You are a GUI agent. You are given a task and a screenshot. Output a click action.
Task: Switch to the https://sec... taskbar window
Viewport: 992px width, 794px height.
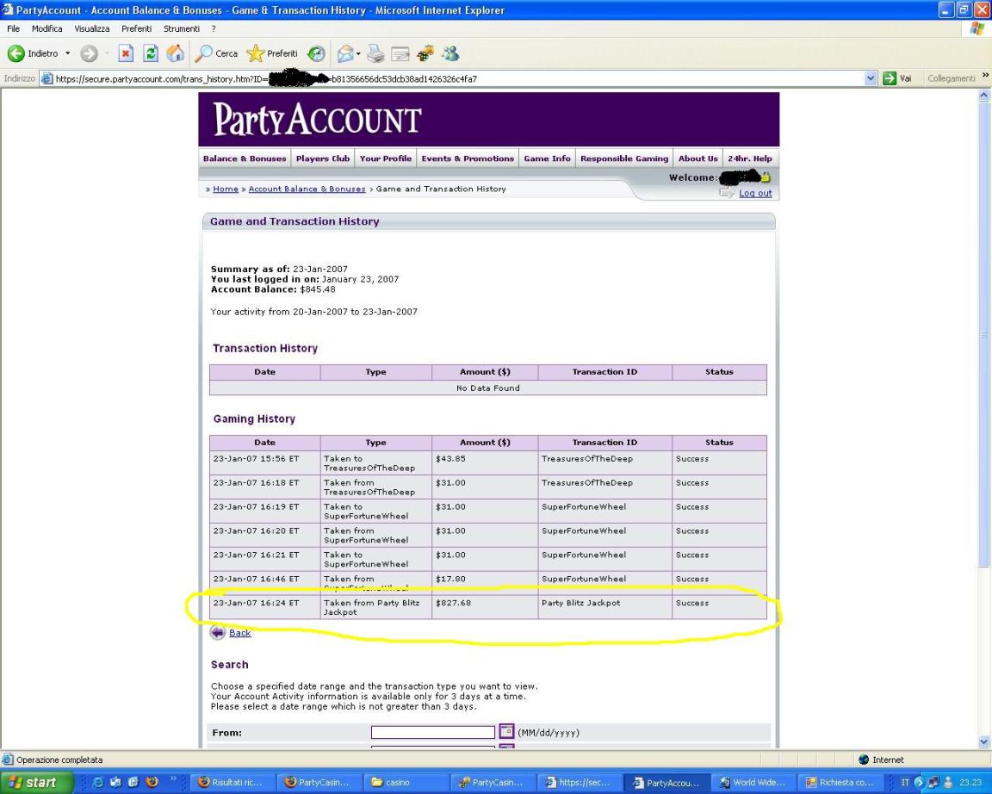579,782
